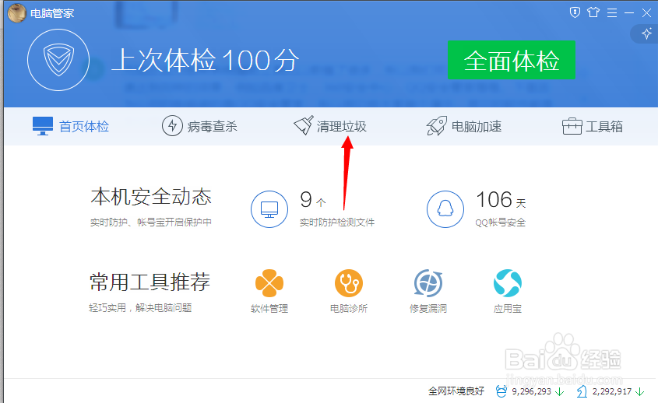The height and width of the screenshot is (403, 658).
Task: Click the 全网环境良好 status text
Action: [x=456, y=391]
